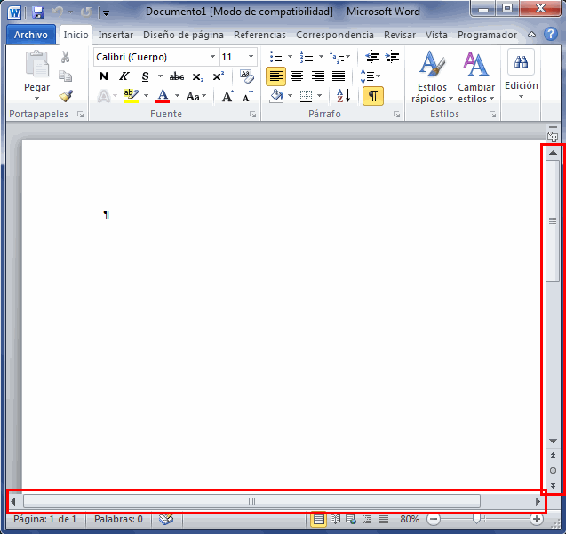Toggle print layout view button
This screenshot has width=566, height=534.
tap(318, 519)
